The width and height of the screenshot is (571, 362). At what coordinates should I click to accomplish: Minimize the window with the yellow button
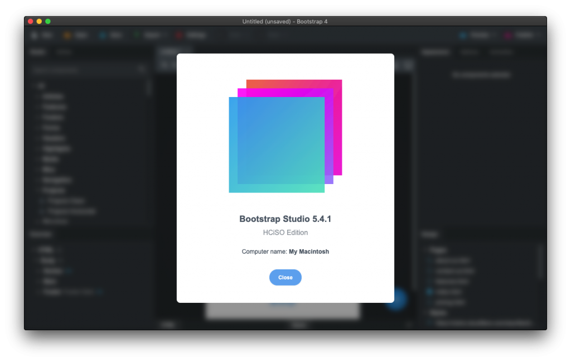click(39, 22)
